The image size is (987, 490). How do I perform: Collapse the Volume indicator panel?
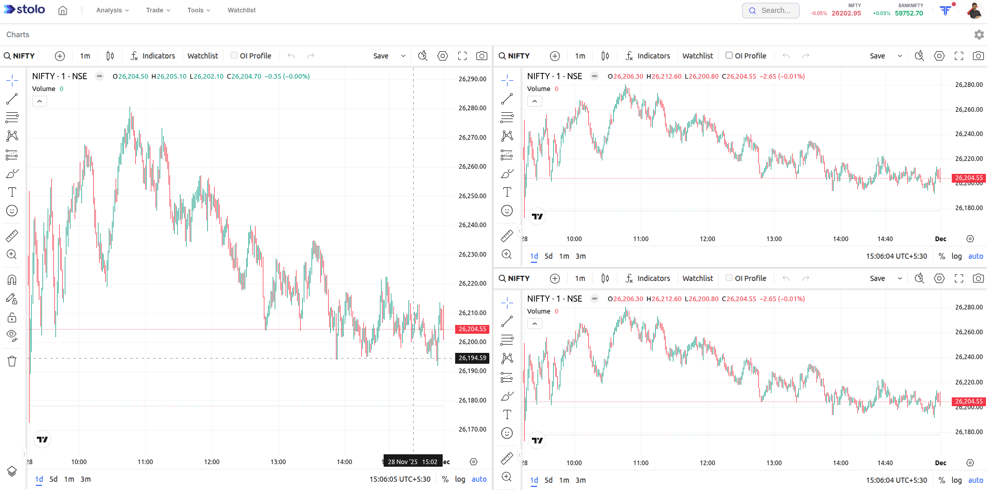pos(39,101)
